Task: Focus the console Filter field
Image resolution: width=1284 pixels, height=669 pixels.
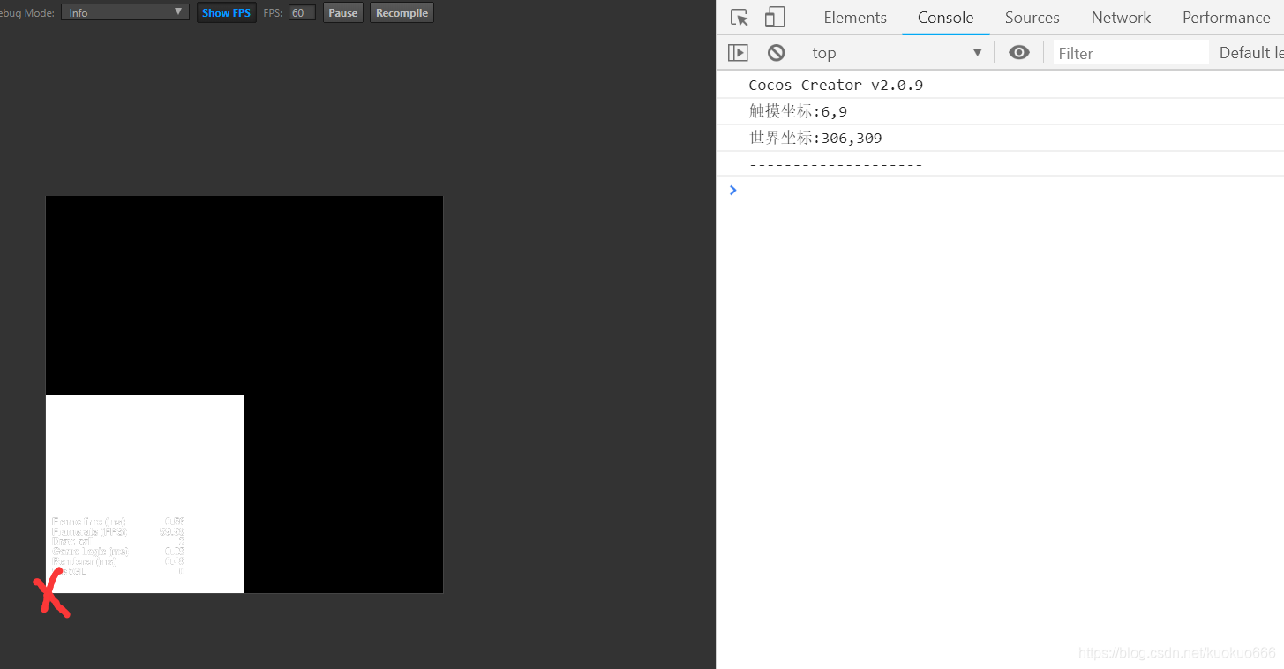Action: point(1130,53)
